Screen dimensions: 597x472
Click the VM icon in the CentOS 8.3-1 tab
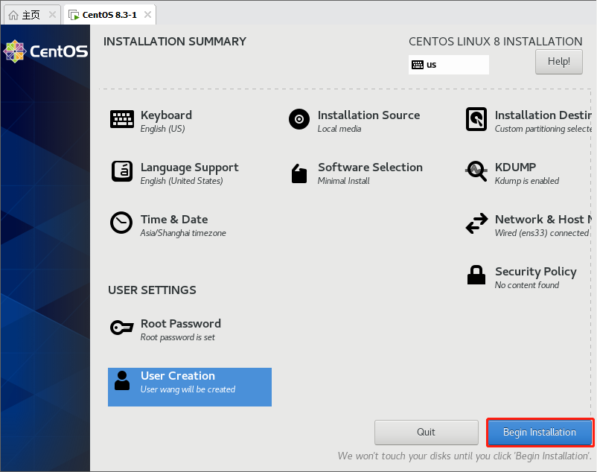click(74, 15)
